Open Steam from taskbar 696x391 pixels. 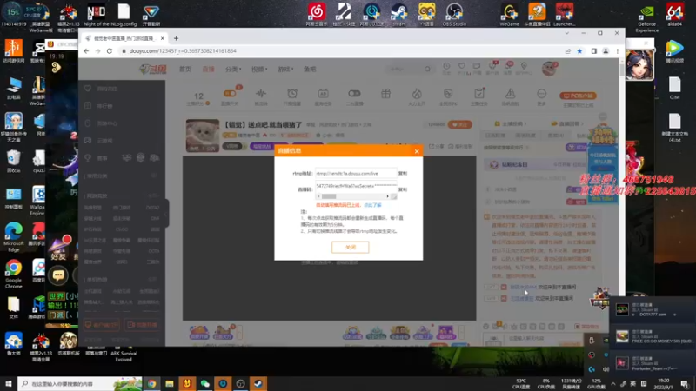click(x=258, y=383)
